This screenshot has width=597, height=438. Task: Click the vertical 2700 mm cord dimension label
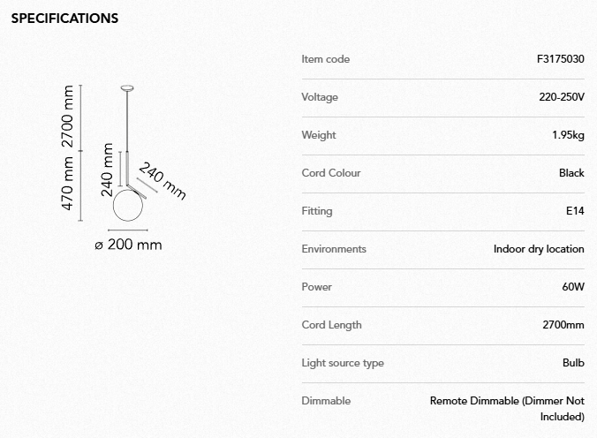67,117
